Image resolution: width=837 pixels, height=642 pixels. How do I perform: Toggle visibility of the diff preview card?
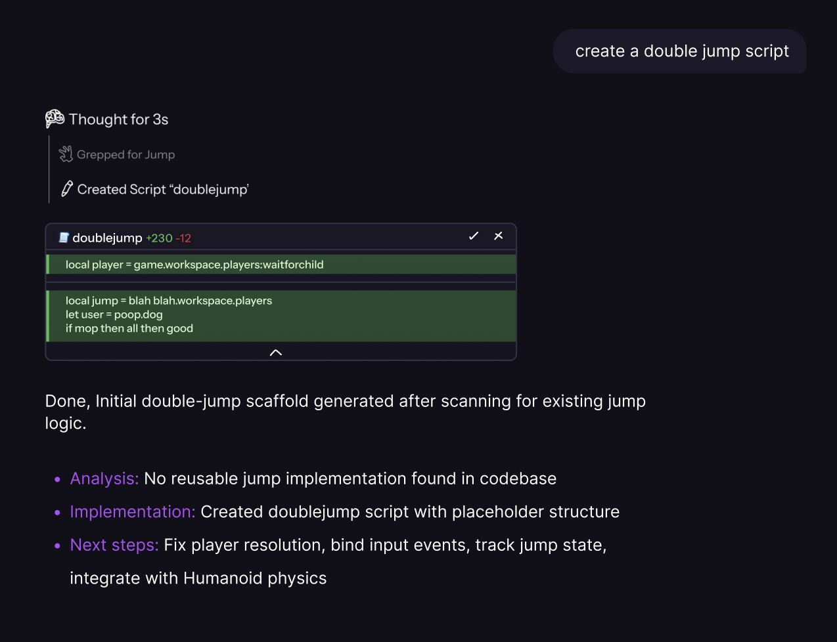point(275,352)
